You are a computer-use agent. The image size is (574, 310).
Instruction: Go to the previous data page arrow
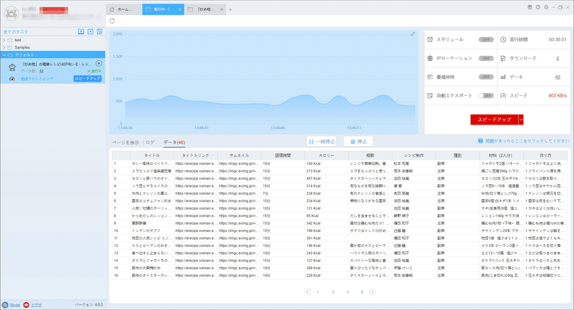point(307,291)
